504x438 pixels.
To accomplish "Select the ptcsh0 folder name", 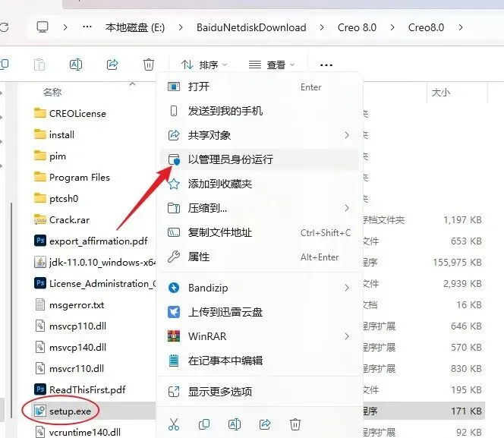I will [64, 199].
